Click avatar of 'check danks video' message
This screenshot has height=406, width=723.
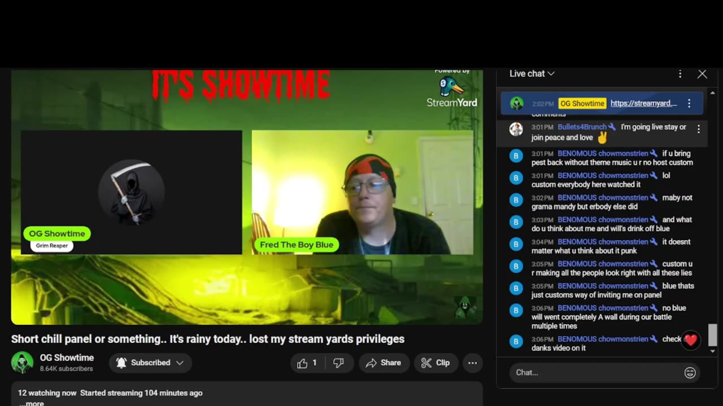(516, 341)
